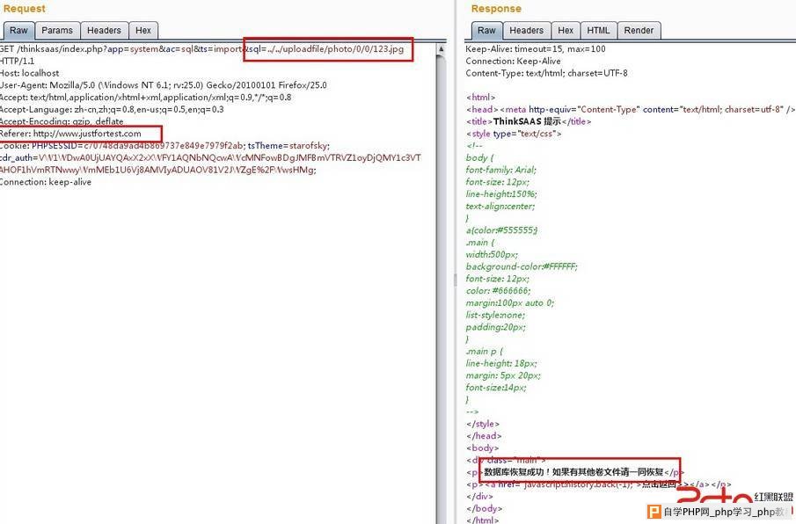Click the Request pane scrollbar up arrow
The height and width of the screenshot is (524, 796).
441,49
